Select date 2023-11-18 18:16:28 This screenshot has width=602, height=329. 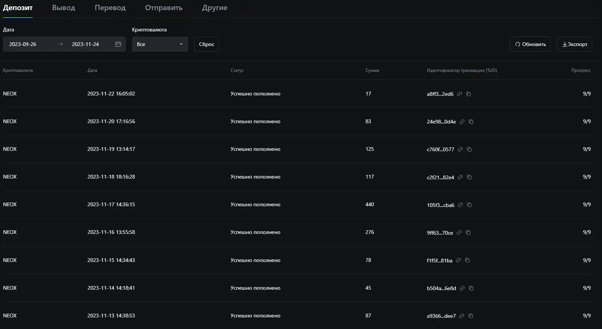pos(111,177)
